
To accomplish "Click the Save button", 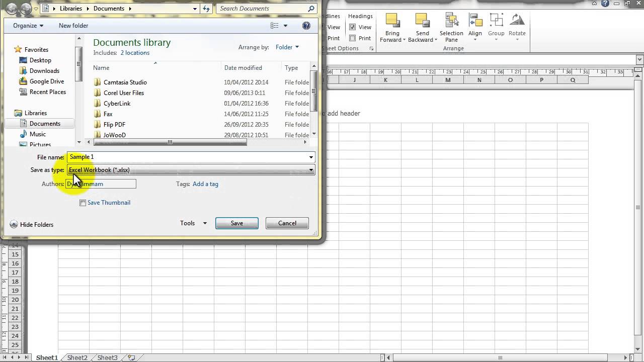I will [x=237, y=223].
